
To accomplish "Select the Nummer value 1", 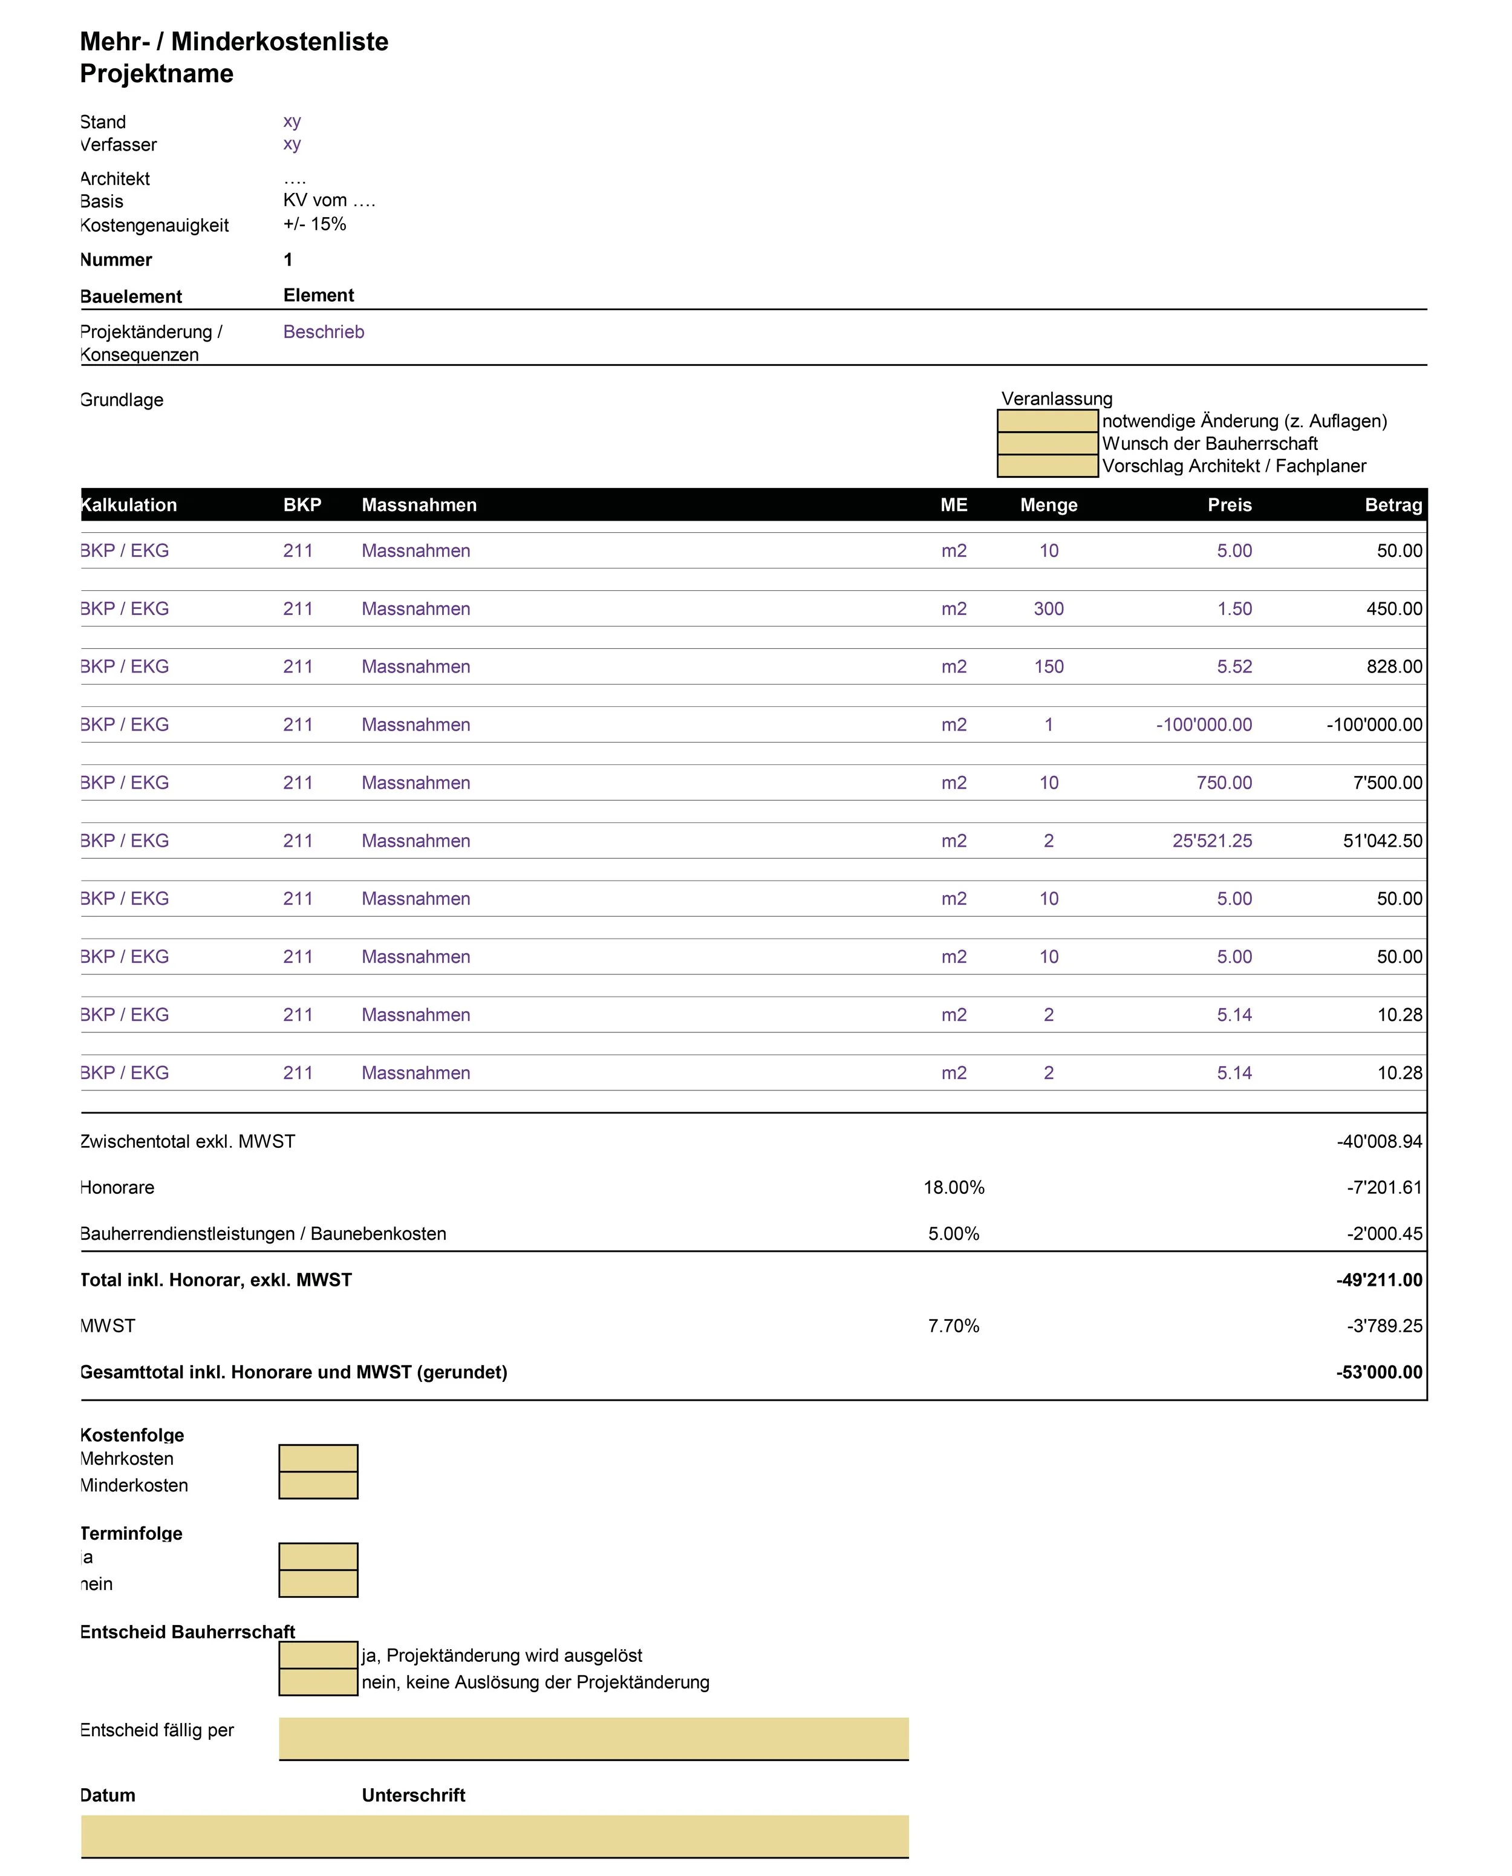I will (288, 259).
